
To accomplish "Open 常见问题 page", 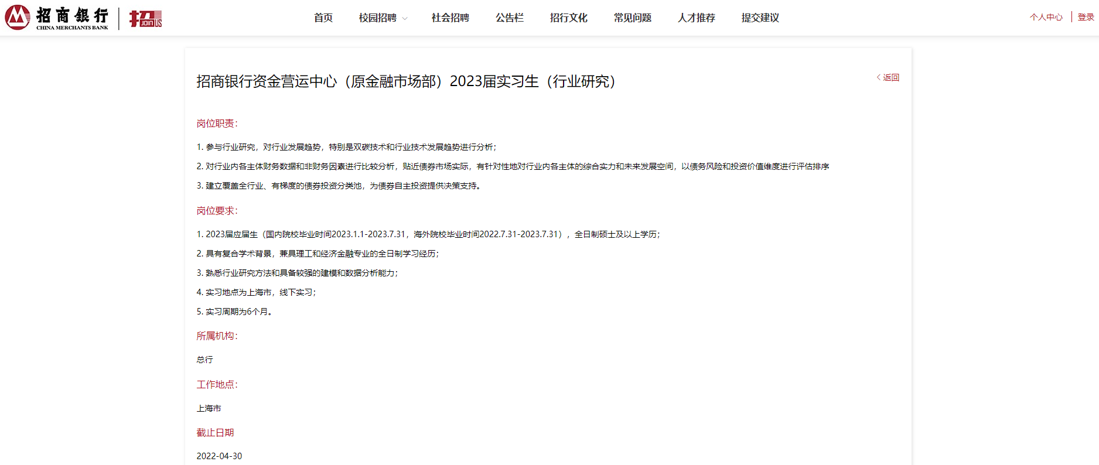I will 633,18.
